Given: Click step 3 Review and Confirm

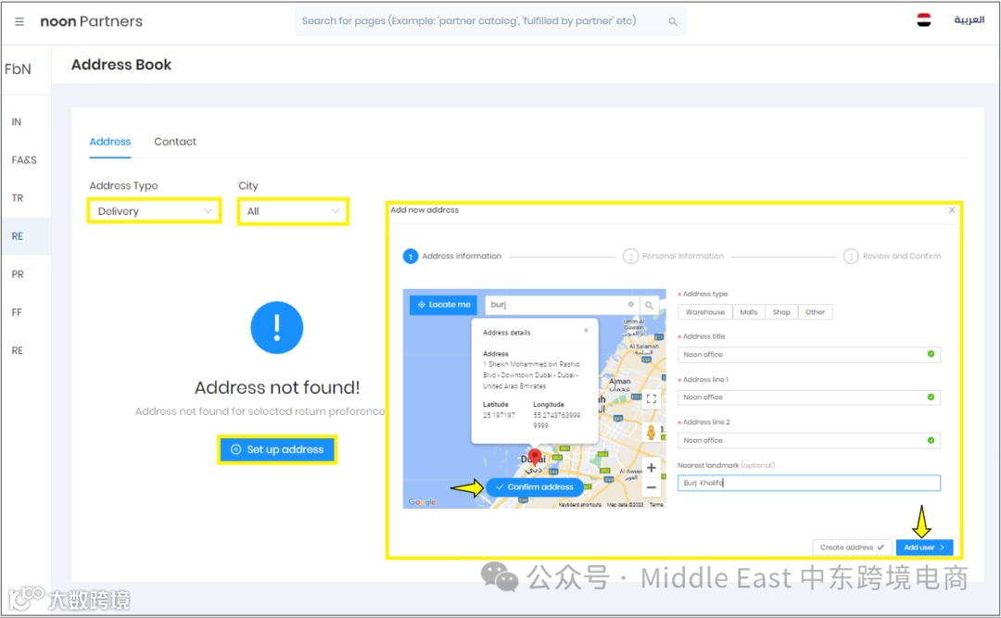Looking at the screenshot, I should [x=893, y=256].
